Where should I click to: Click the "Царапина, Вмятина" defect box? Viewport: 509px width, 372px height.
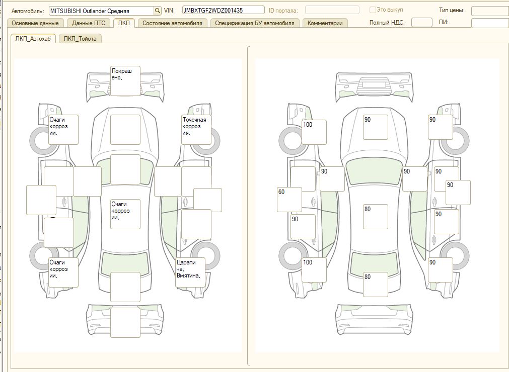191,272
